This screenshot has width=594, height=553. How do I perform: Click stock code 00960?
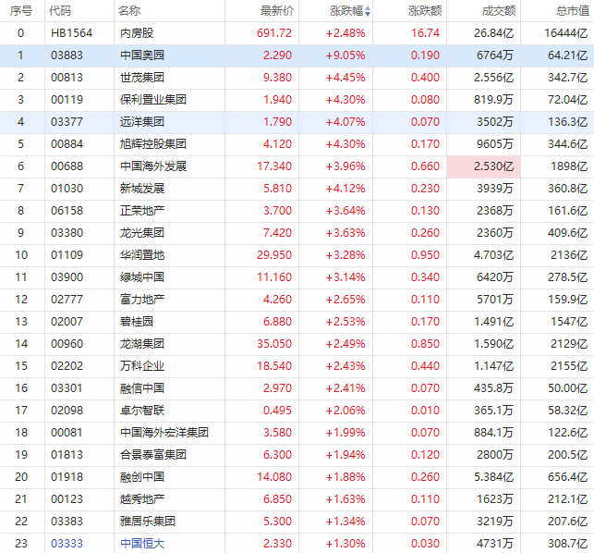(x=67, y=344)
